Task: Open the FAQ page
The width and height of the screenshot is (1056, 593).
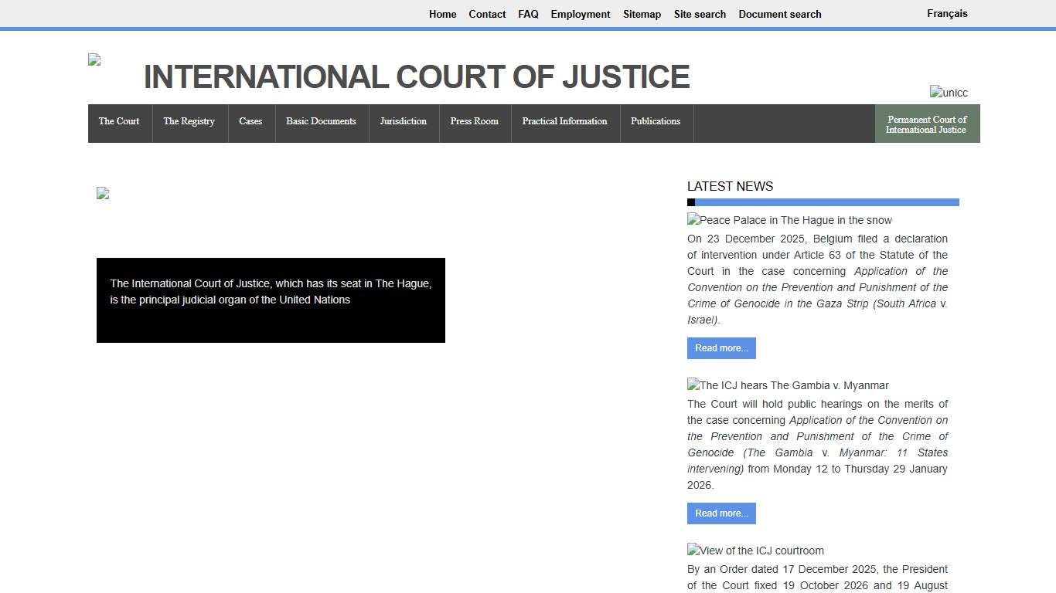Action: tap(528, 14)
